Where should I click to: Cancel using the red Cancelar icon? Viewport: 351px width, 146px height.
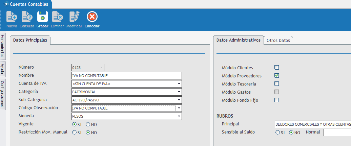point(92,17)
